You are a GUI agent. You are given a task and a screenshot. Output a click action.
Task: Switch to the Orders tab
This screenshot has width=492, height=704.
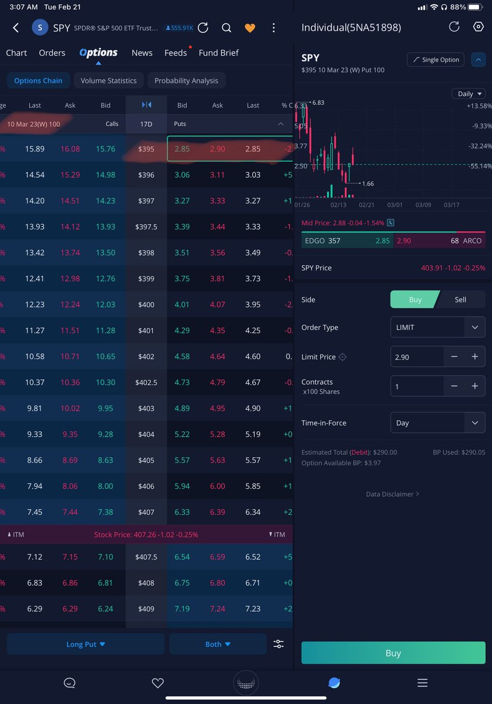point(52,53)
